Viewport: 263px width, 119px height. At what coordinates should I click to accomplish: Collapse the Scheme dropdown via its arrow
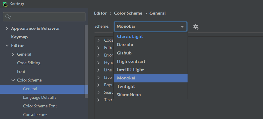click(x=182, y=27)
